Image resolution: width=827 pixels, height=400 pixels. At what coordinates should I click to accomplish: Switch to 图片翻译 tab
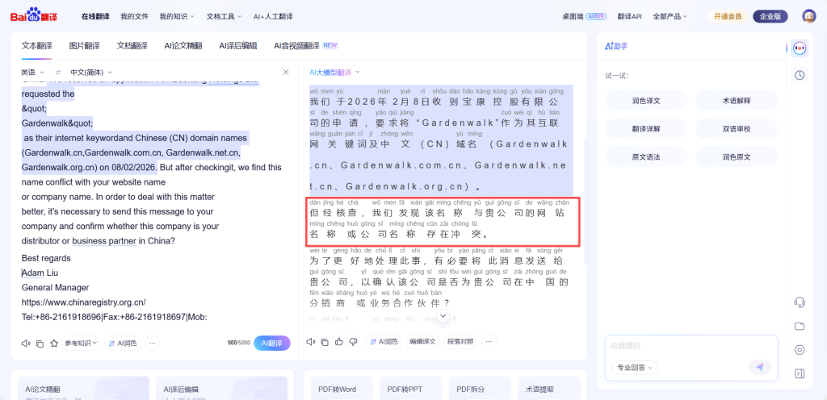coord(84,46)
